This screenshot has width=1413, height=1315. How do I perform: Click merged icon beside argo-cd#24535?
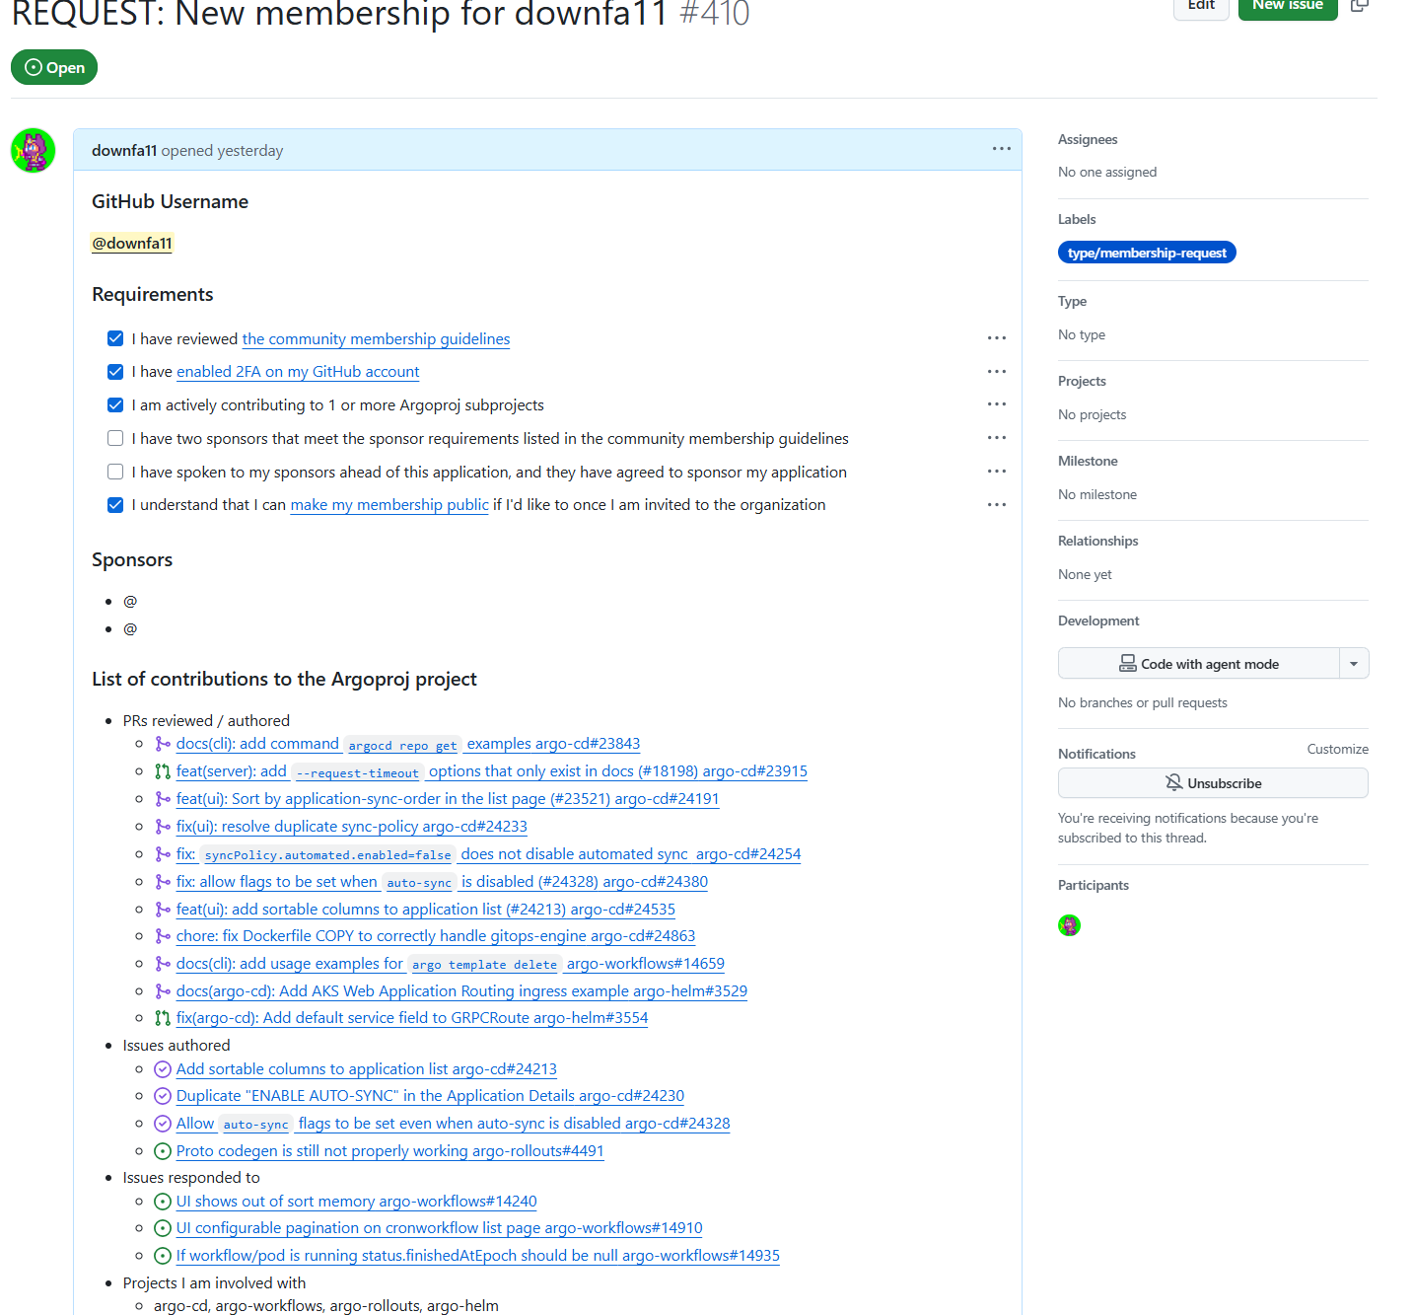pos(163,910)
